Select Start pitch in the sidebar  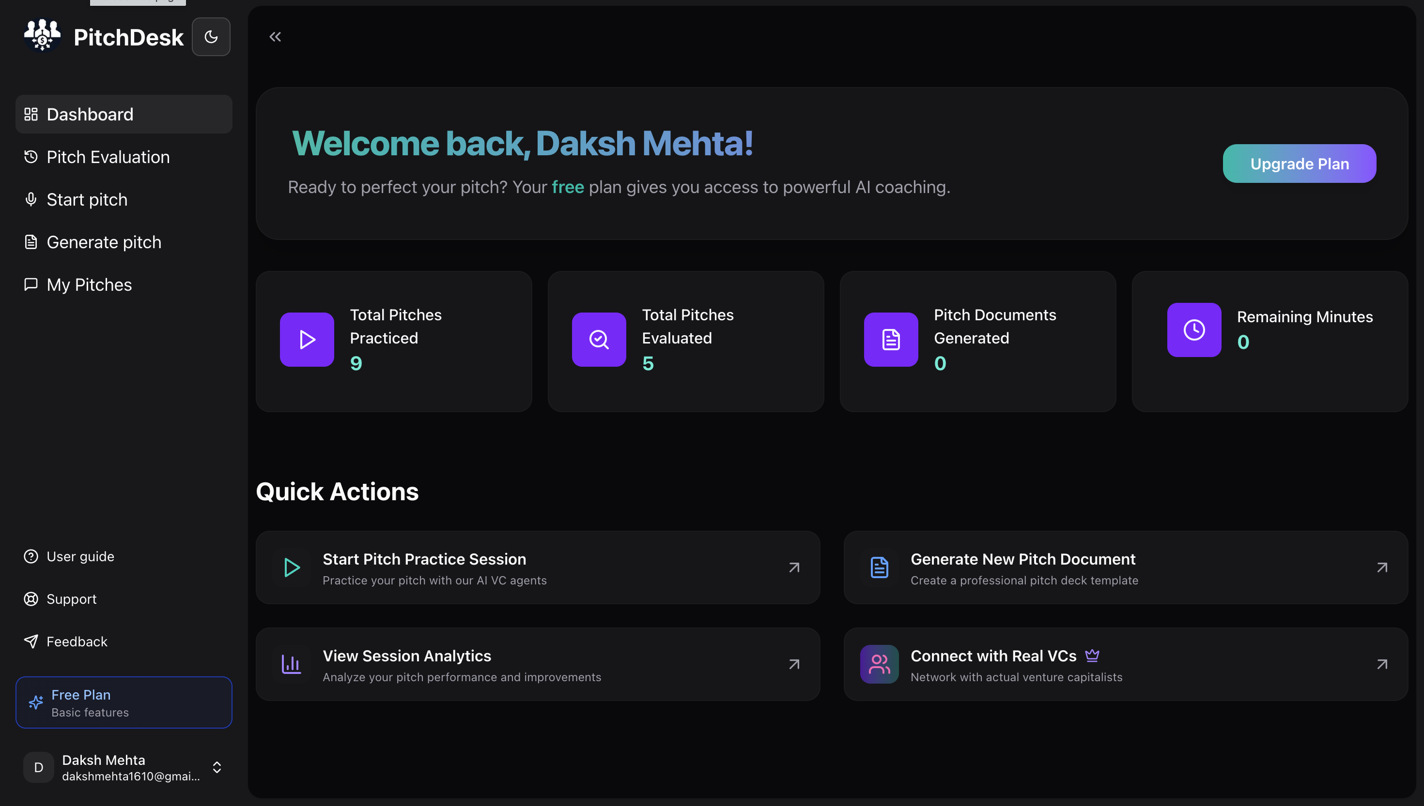click(x=86, y=200)
